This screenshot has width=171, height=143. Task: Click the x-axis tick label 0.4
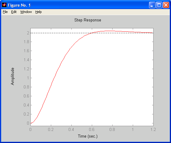(71, 129)
